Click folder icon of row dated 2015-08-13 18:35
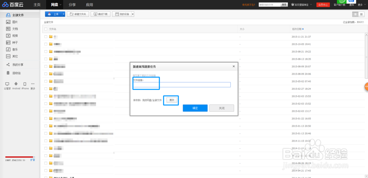The height and width of the screenshot is (178, 368). [51, 59]
